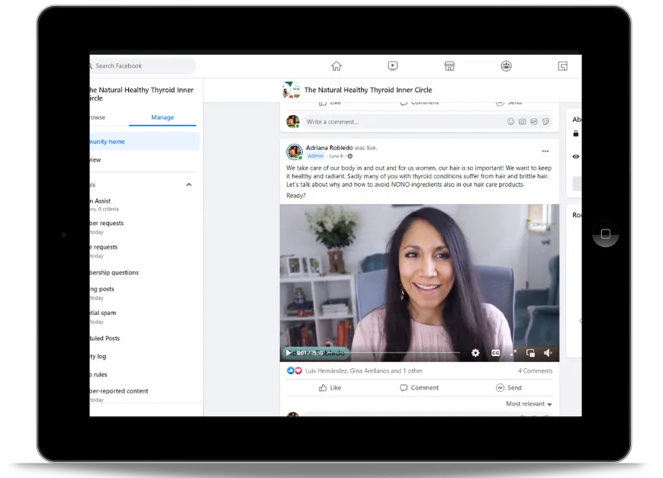
Task: Click Adriana Robledo's post avatar
Action: point(294,151)
